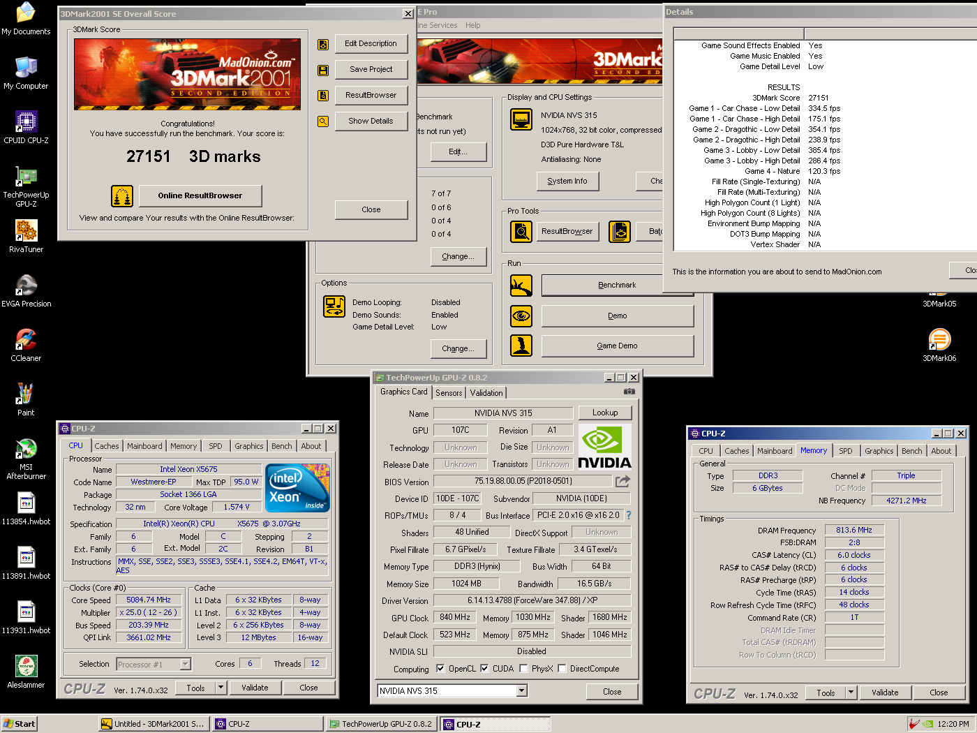
Task: Open 3DMark06 desktop shortcut
Action: 939,346
